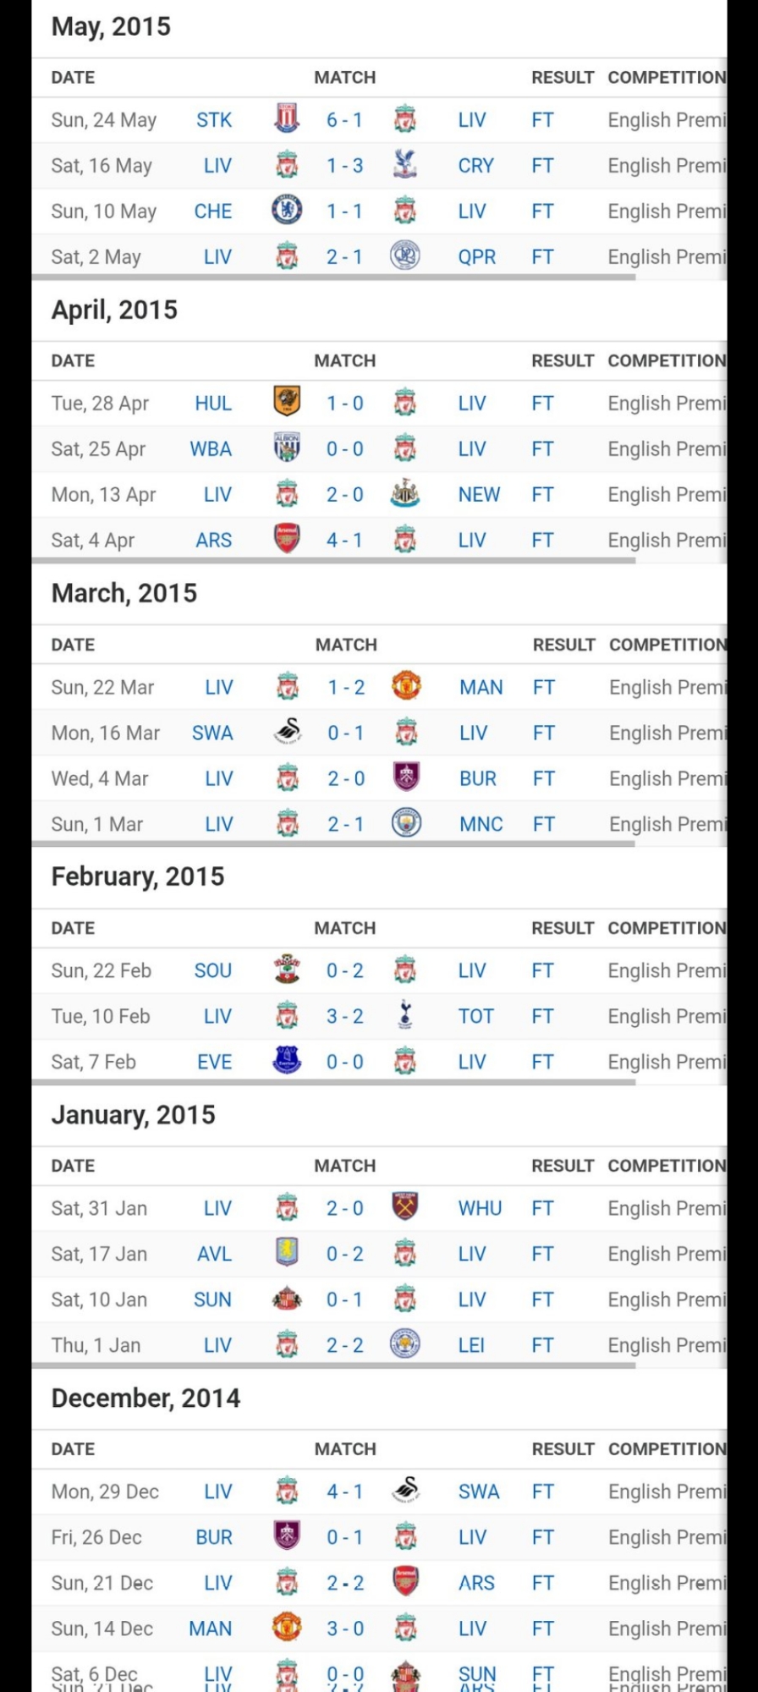Click the Manchester City crest icon
The image size is (758, 1692).
click(x=407, y=823)
